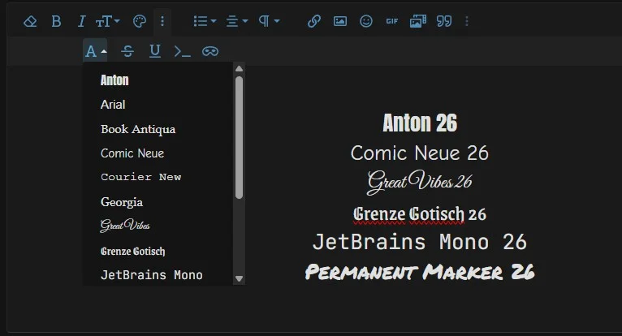Click the "Permanent Marker 26" editor line
The image size is (622, 336).
click(x=419, y=272)
